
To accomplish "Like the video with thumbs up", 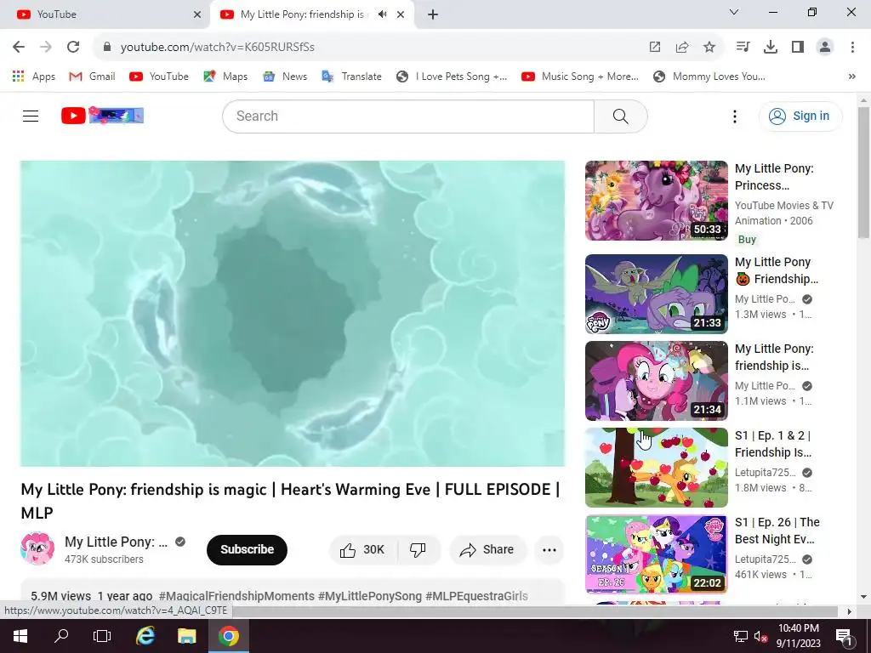I will tap(362, 550).
